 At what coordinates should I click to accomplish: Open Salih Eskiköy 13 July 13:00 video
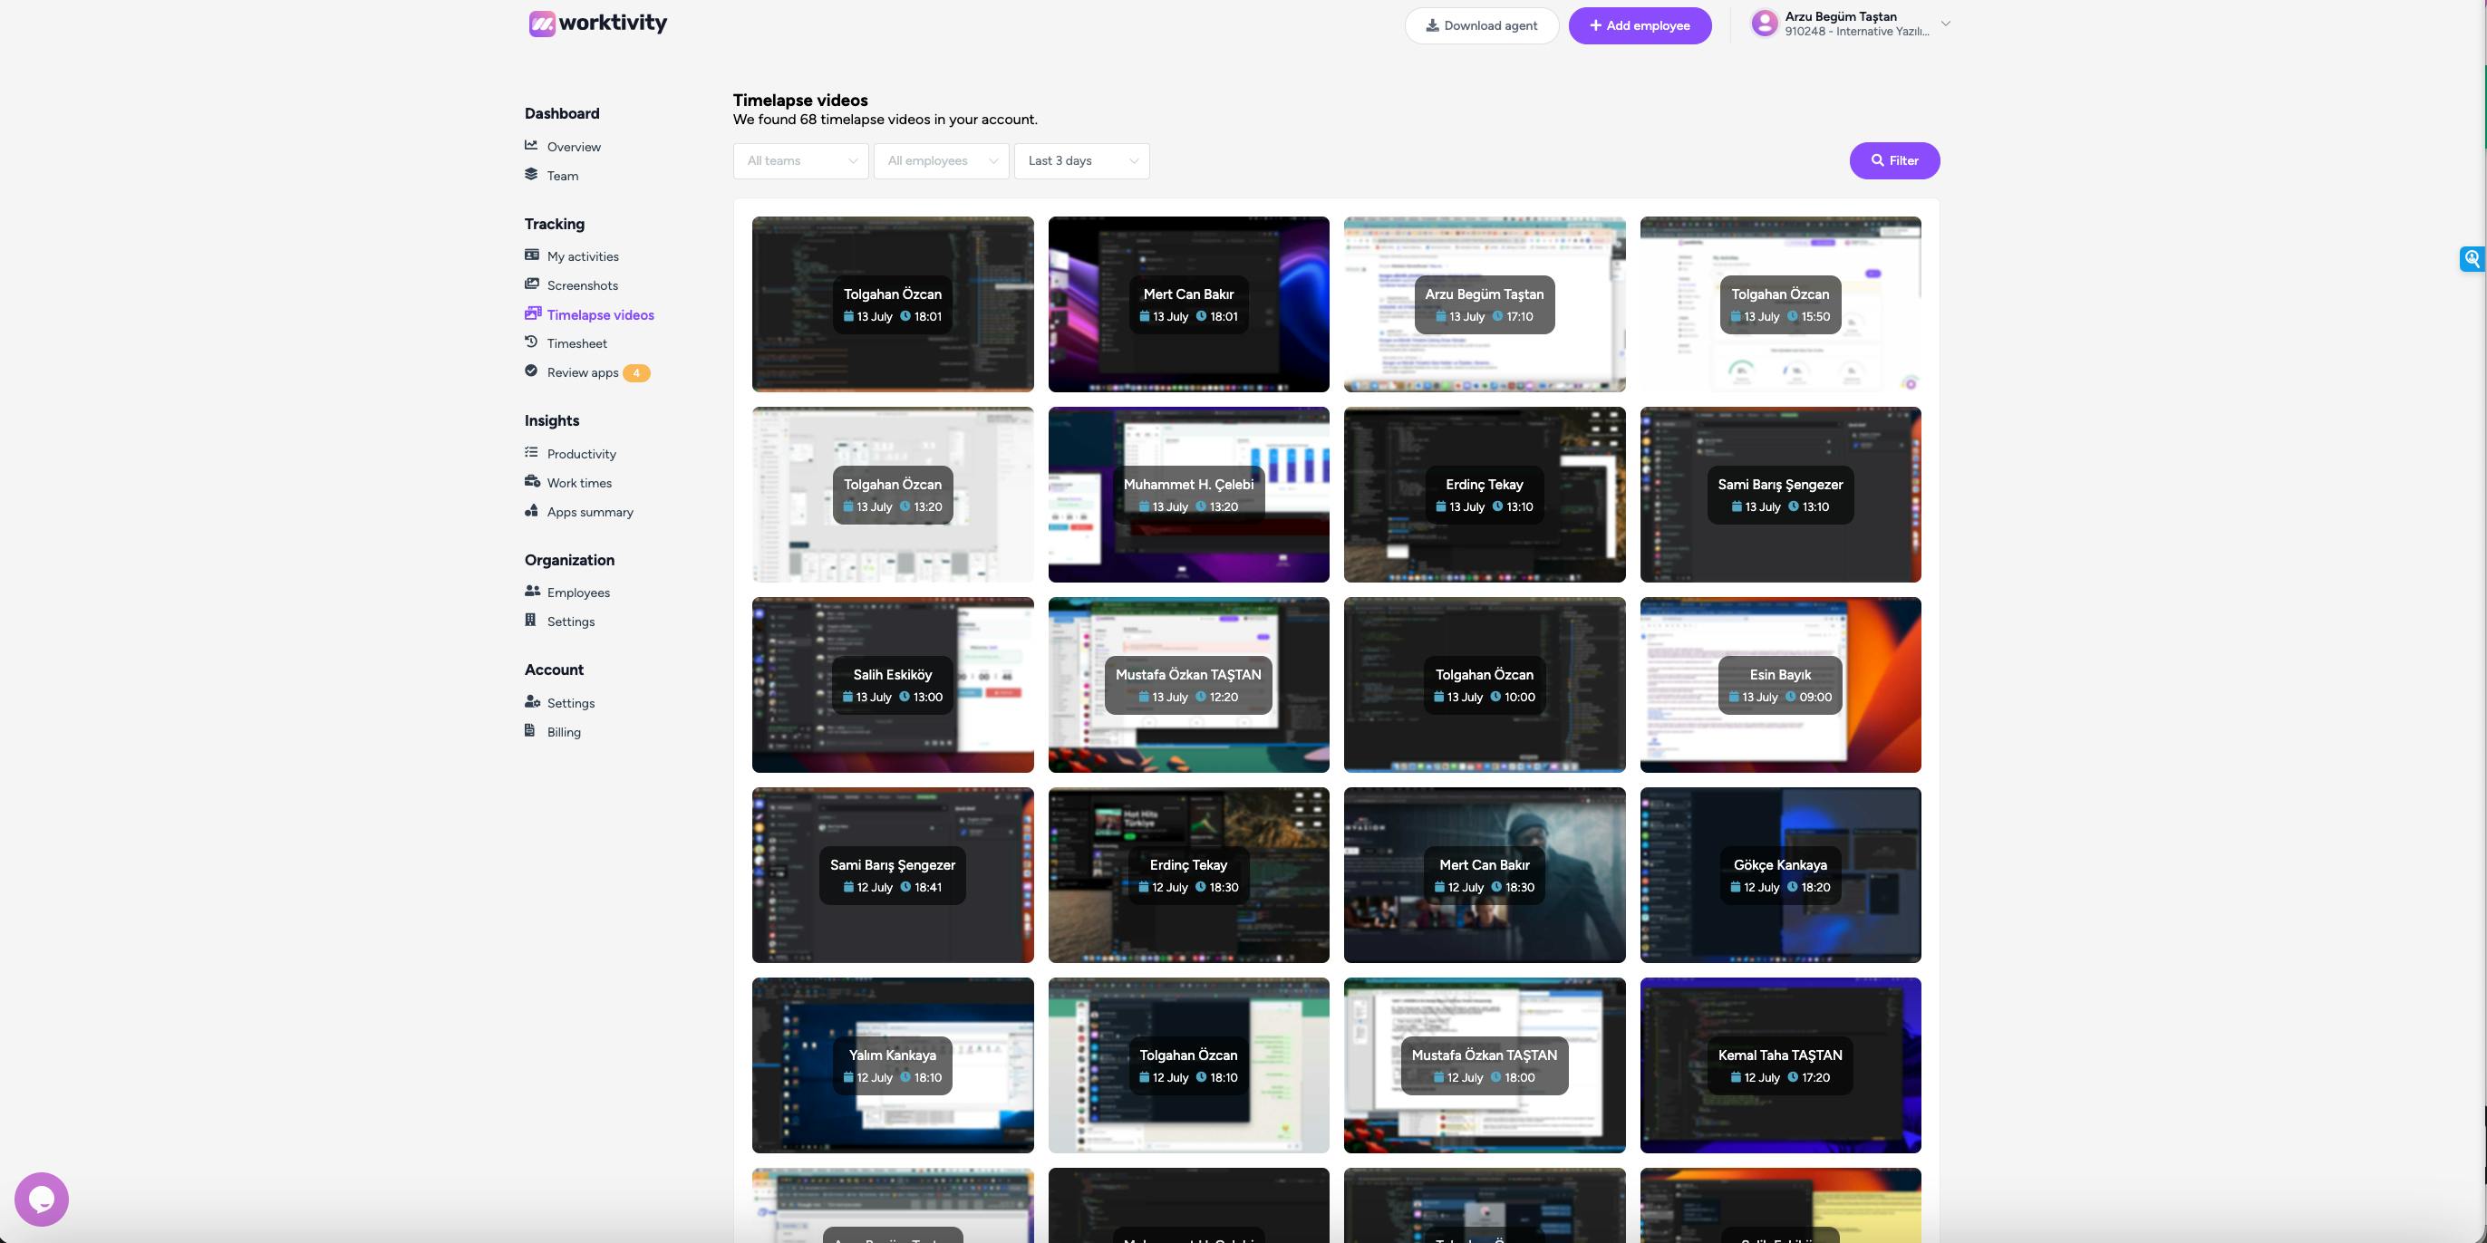(x=892, y=684)
